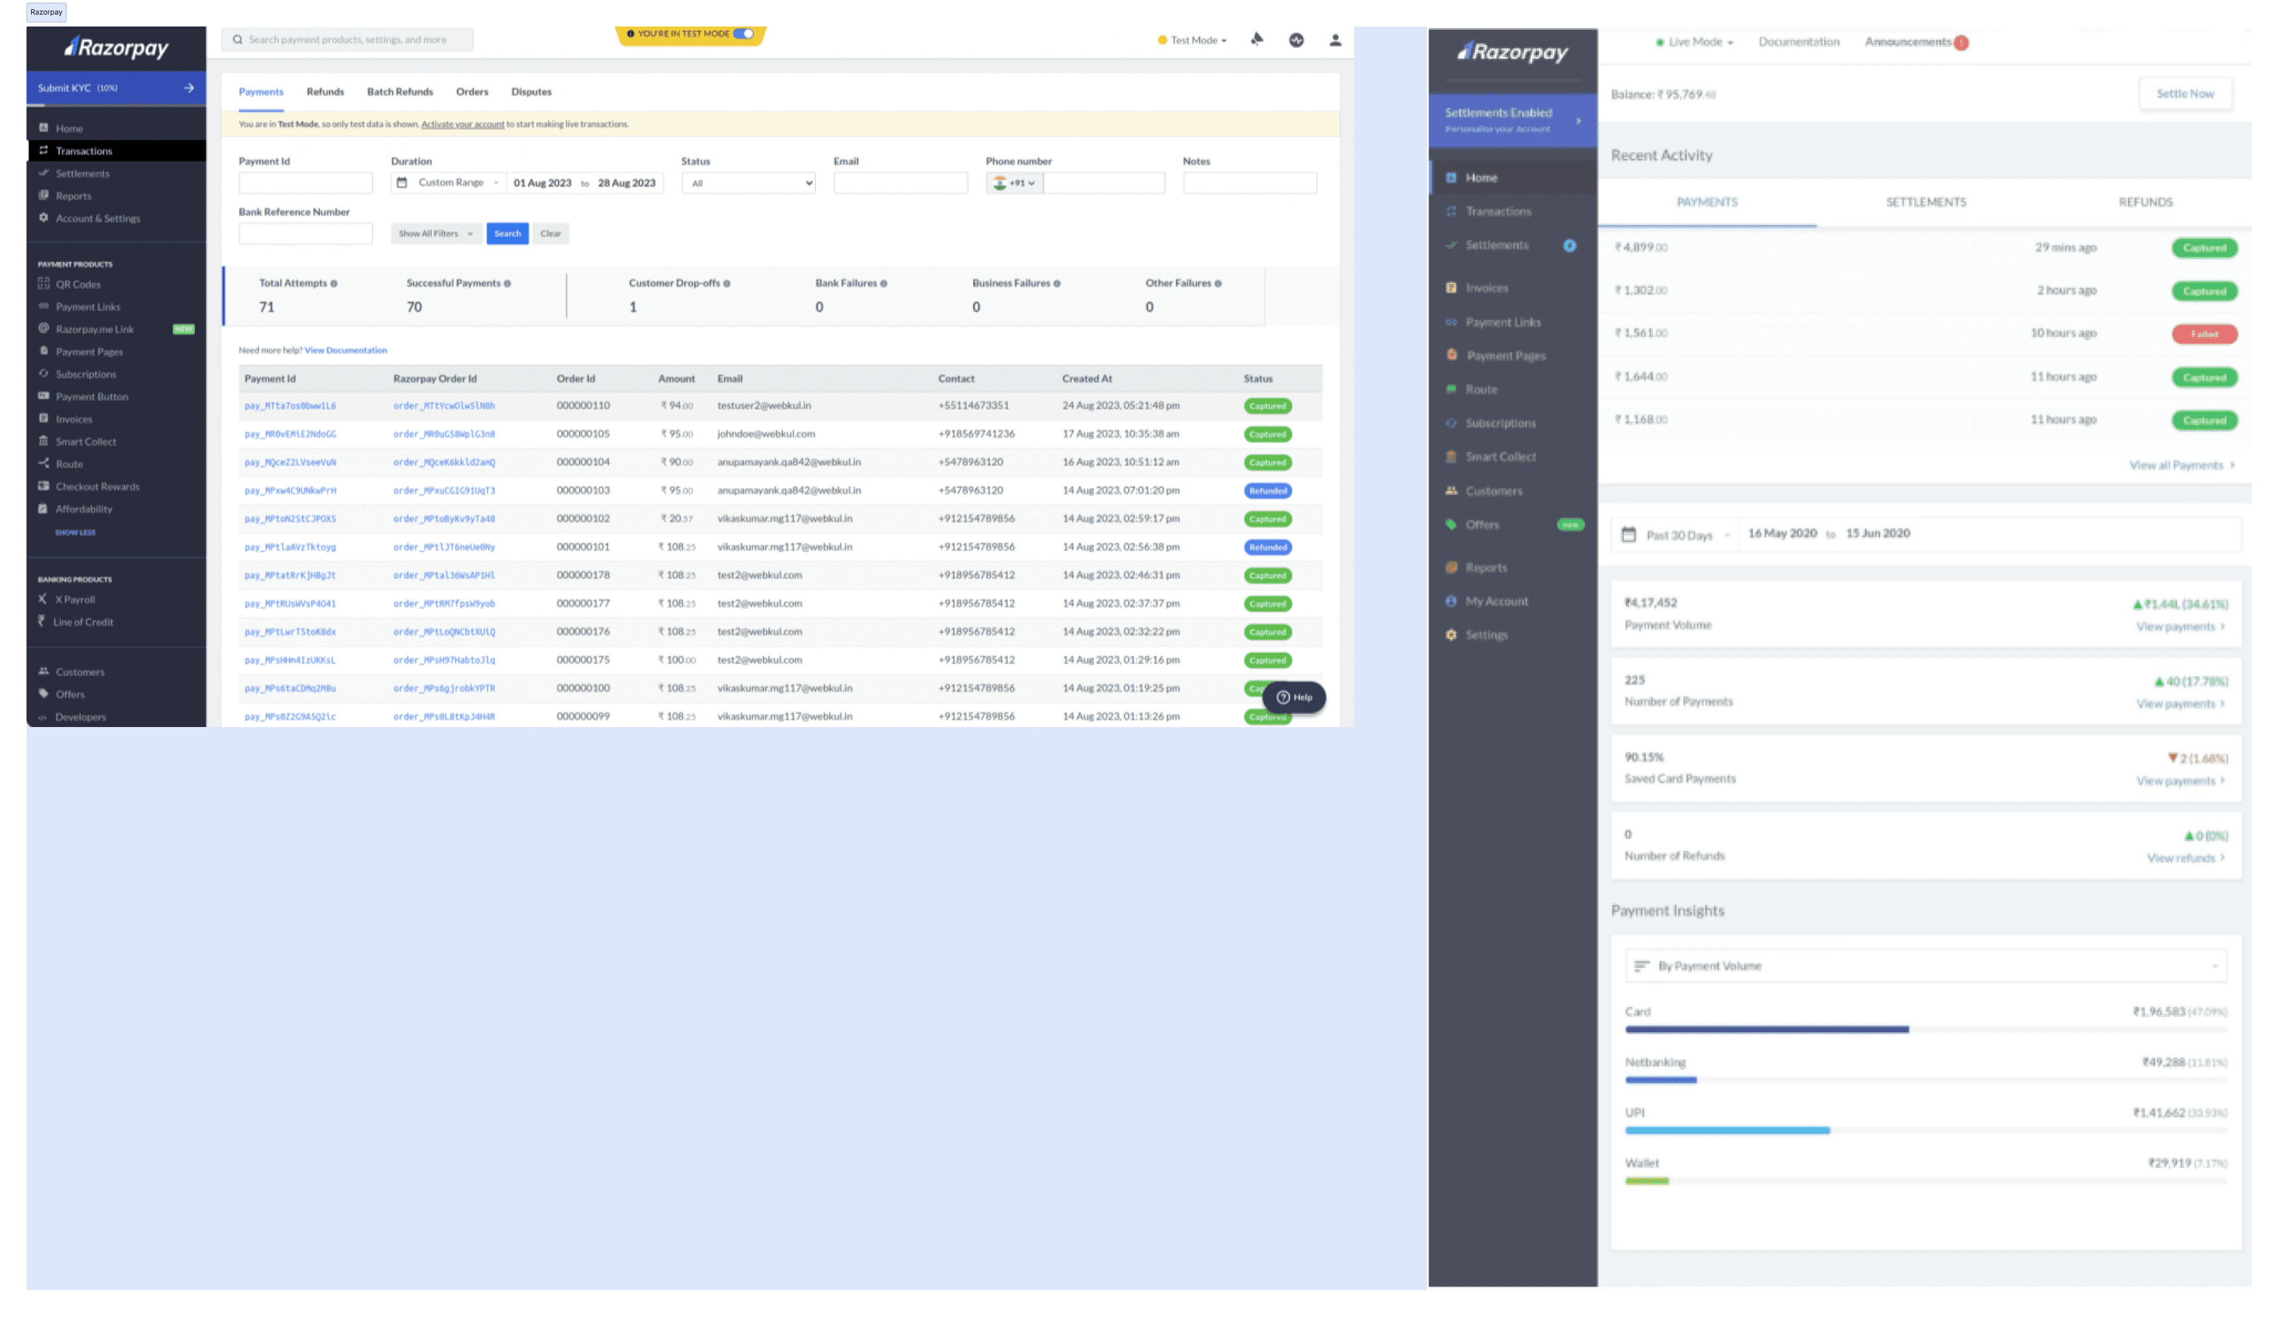Open the Past 30 Days range dropdown

point(1675,535)
